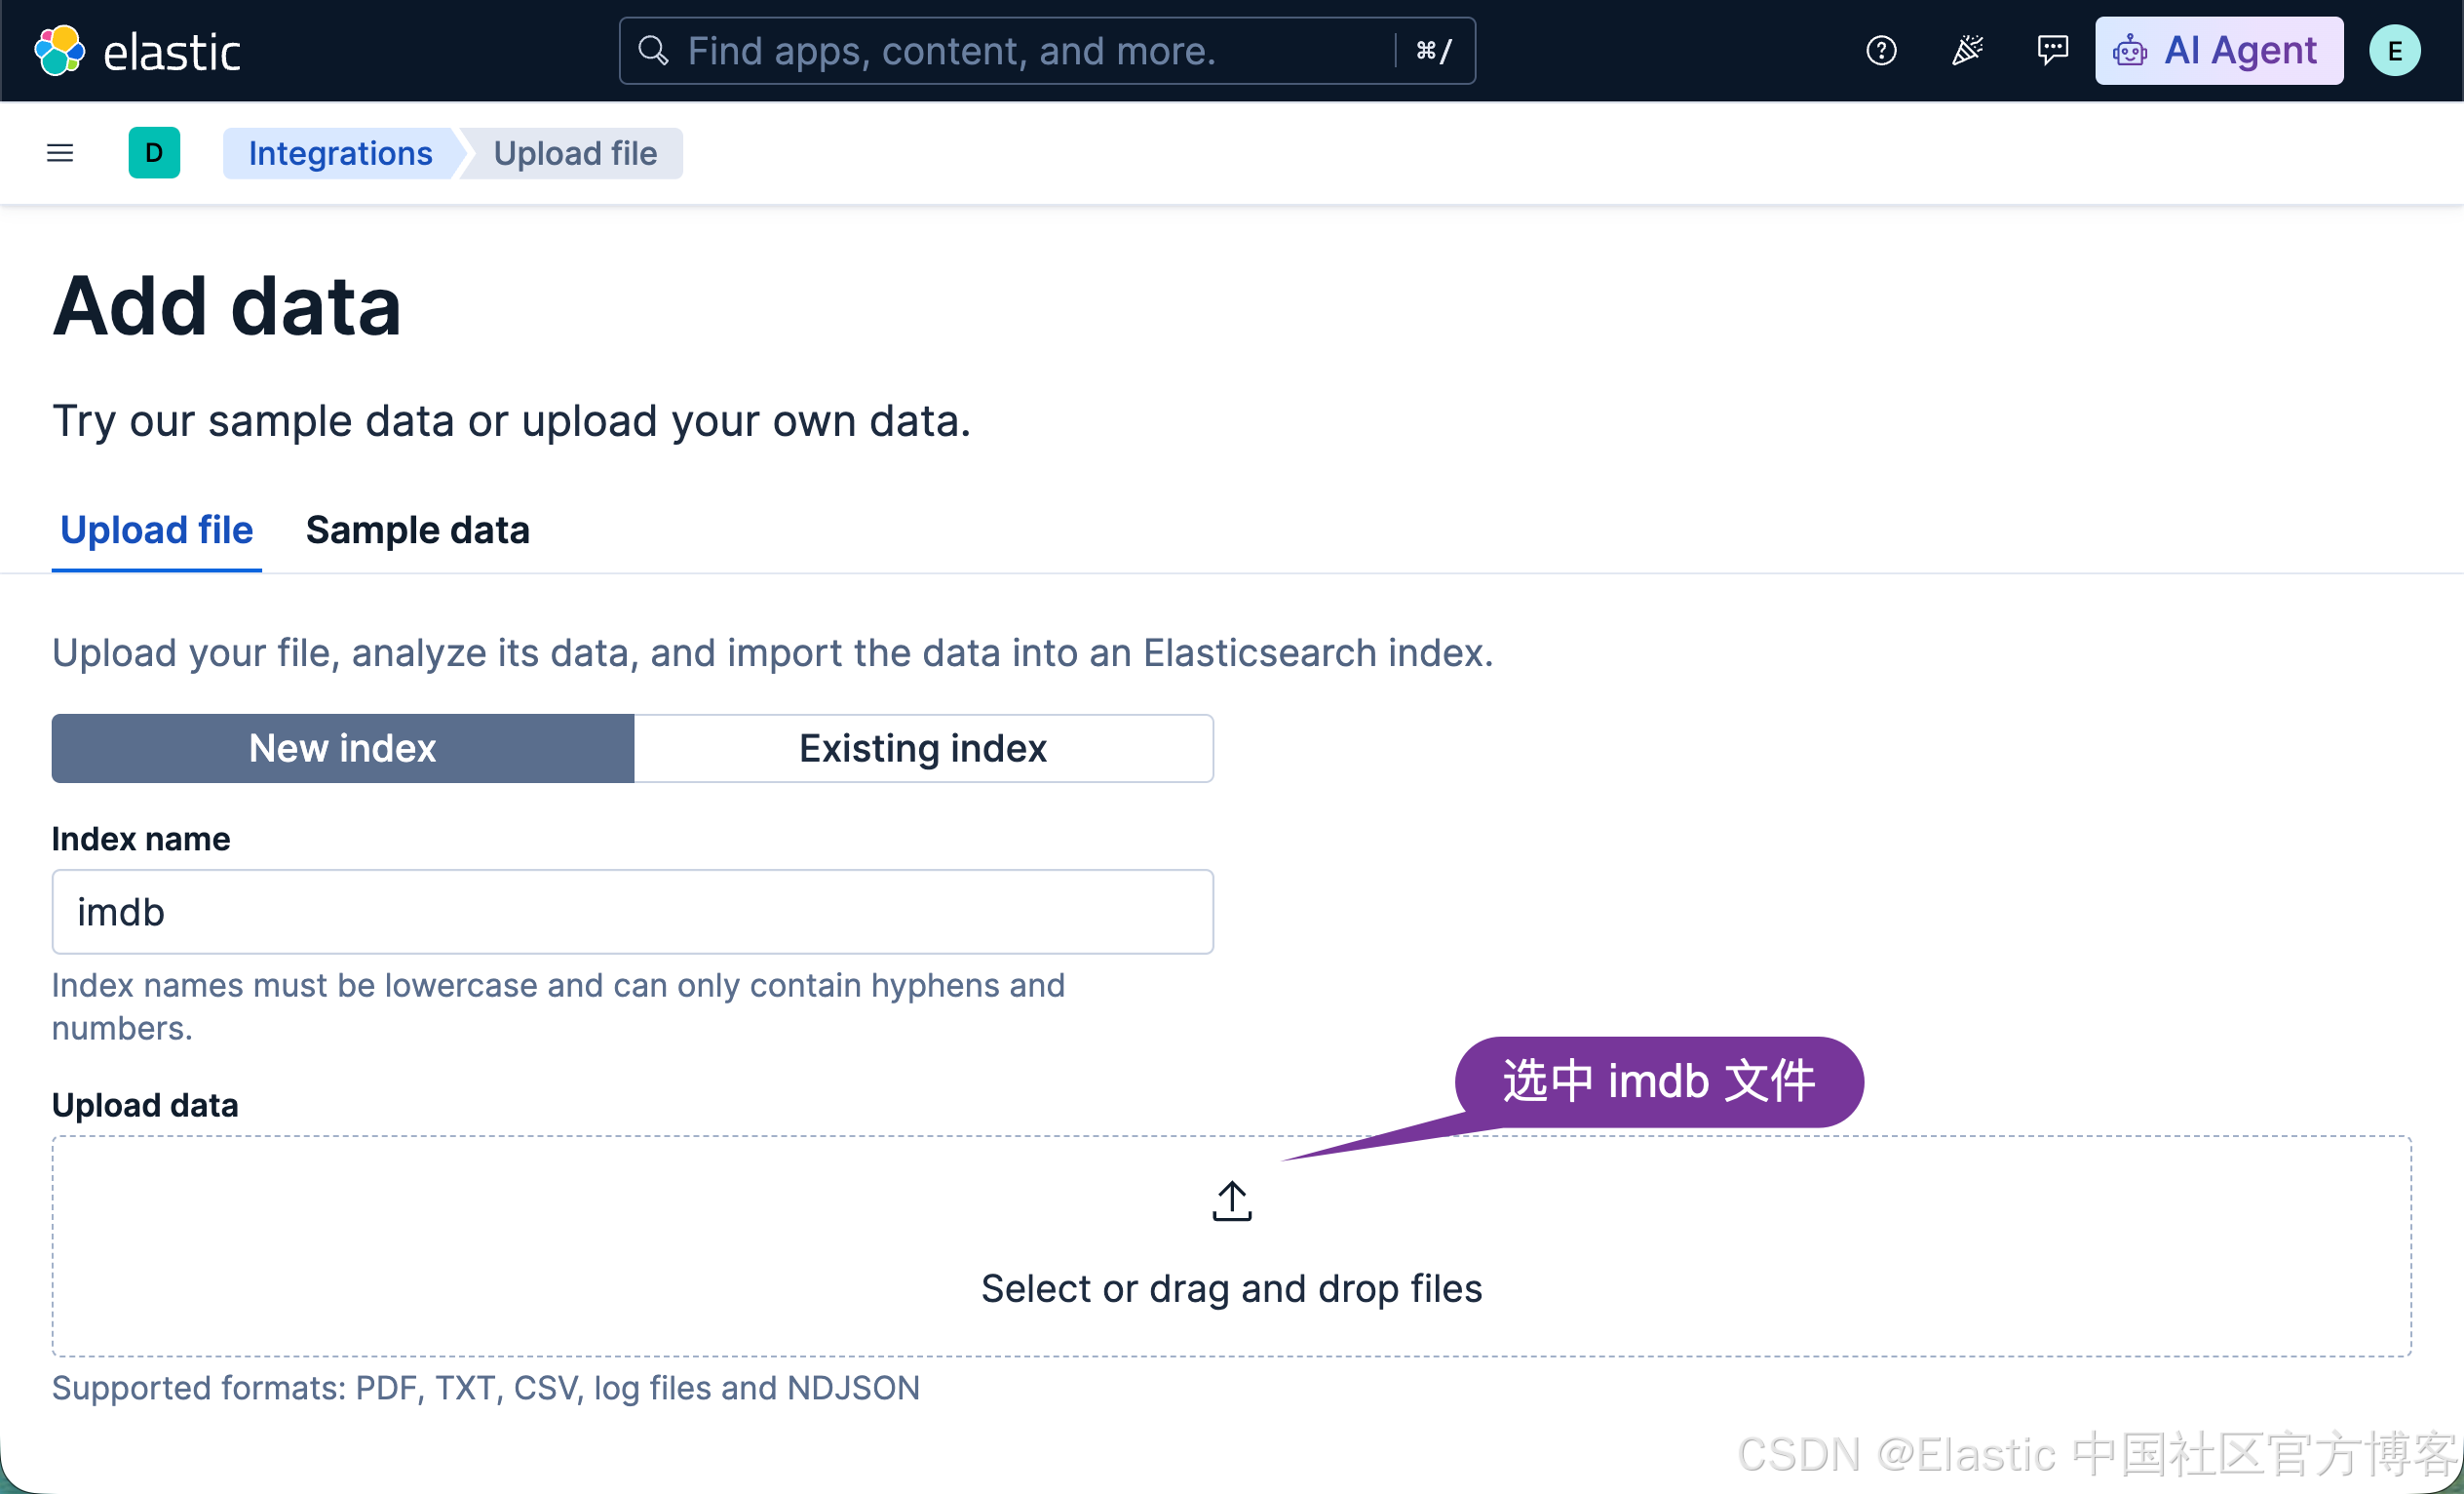Image resolution: width=2464 pixels, height=1494 pixels.
Task: Click the search magnifier icon
Action: 653,50
